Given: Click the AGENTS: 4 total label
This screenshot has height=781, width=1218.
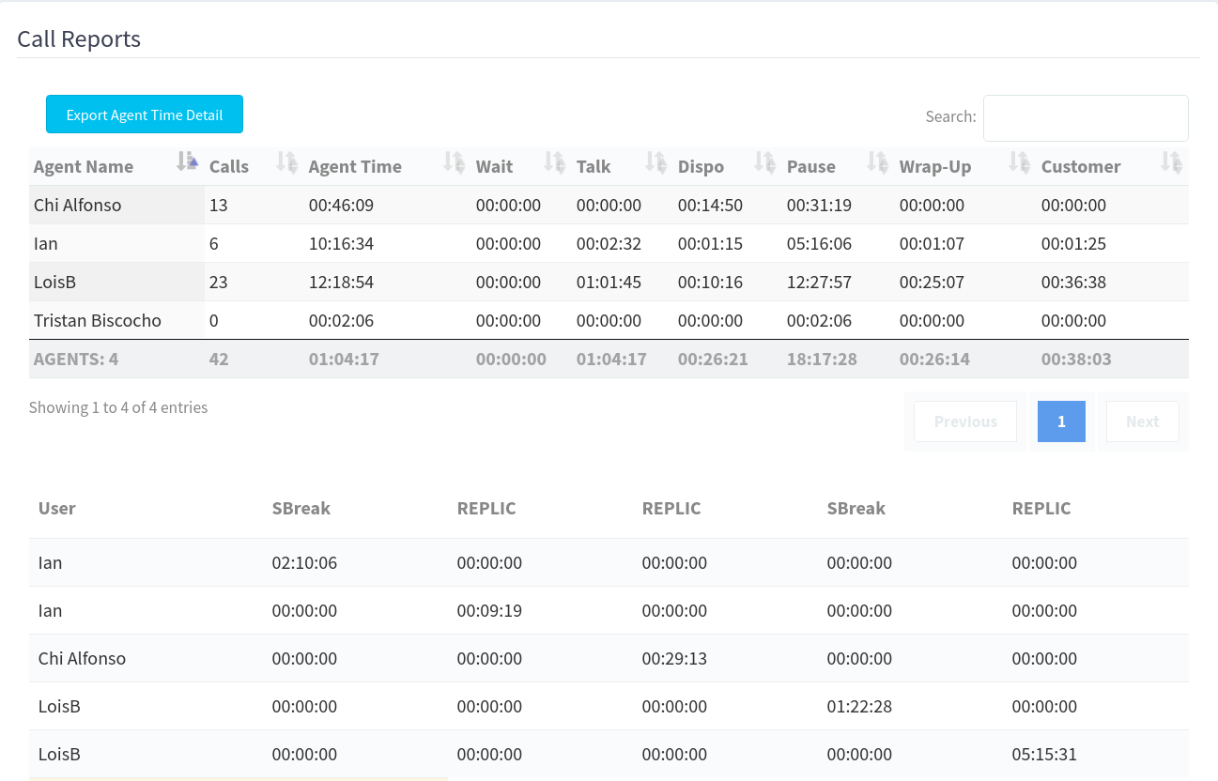Looking at the screenshot, I should coord(76,359).
